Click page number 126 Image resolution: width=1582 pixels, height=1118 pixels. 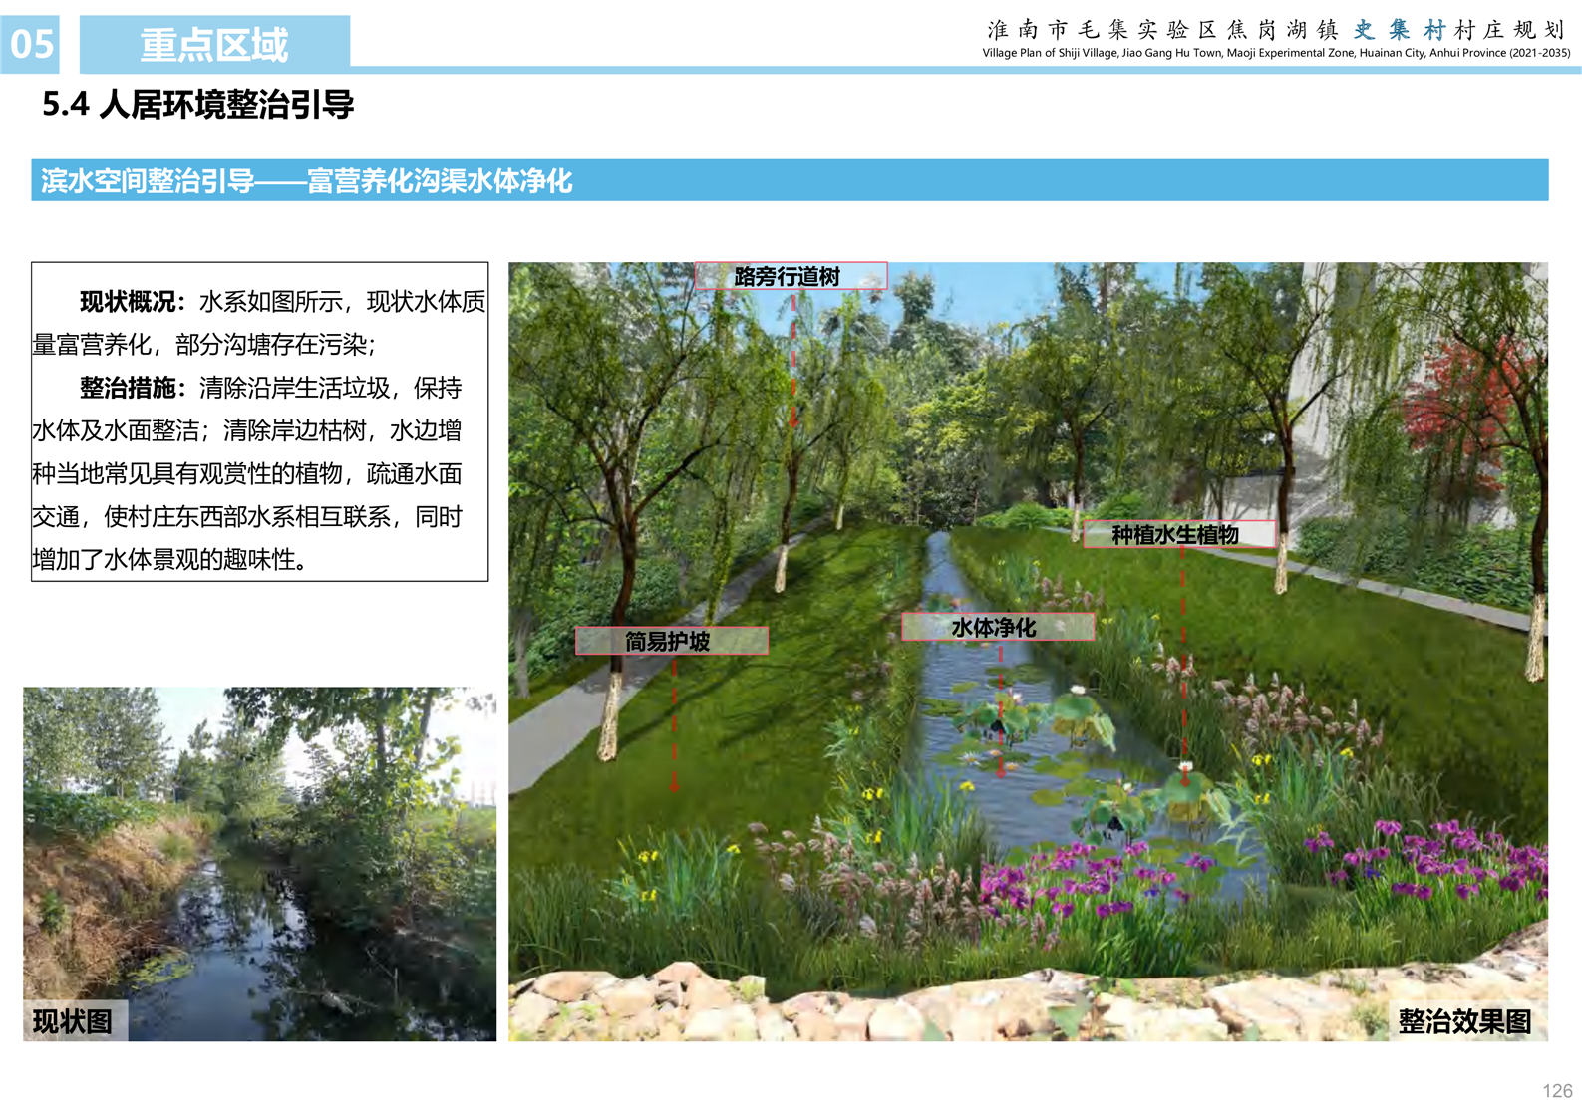point(1556,1090)
